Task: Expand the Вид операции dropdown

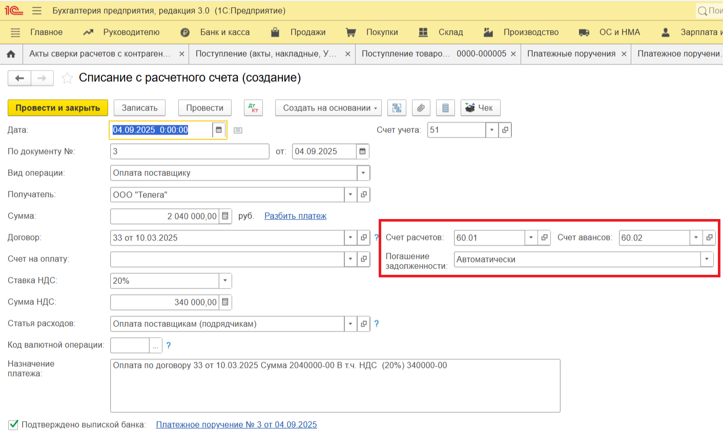Action: tap(363, 173)
